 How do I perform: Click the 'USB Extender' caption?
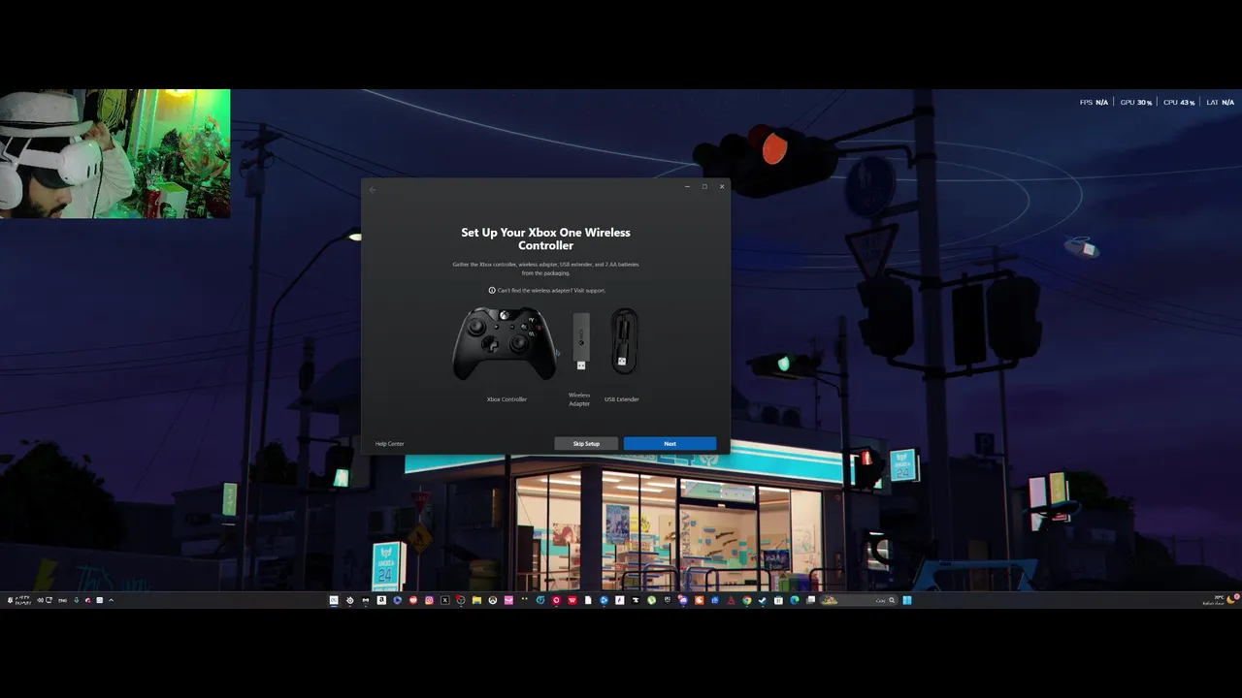coord(622,399)
